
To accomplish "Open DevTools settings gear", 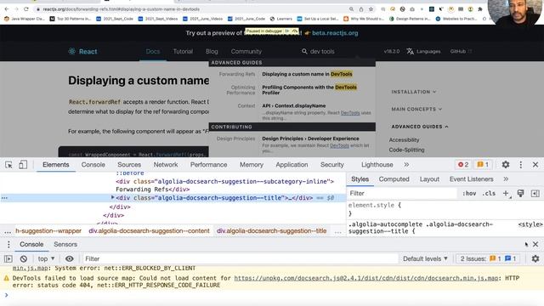I will coord(506,165).
